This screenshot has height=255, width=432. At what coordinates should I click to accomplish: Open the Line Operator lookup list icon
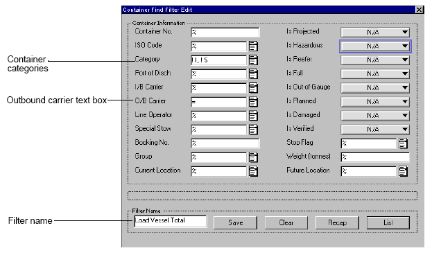click(253, 116)
